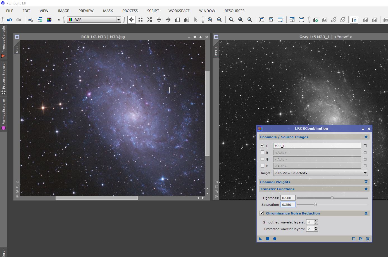Open the IMAGE menu
This screenshot has width=388, height=257.
coord(63,11)
